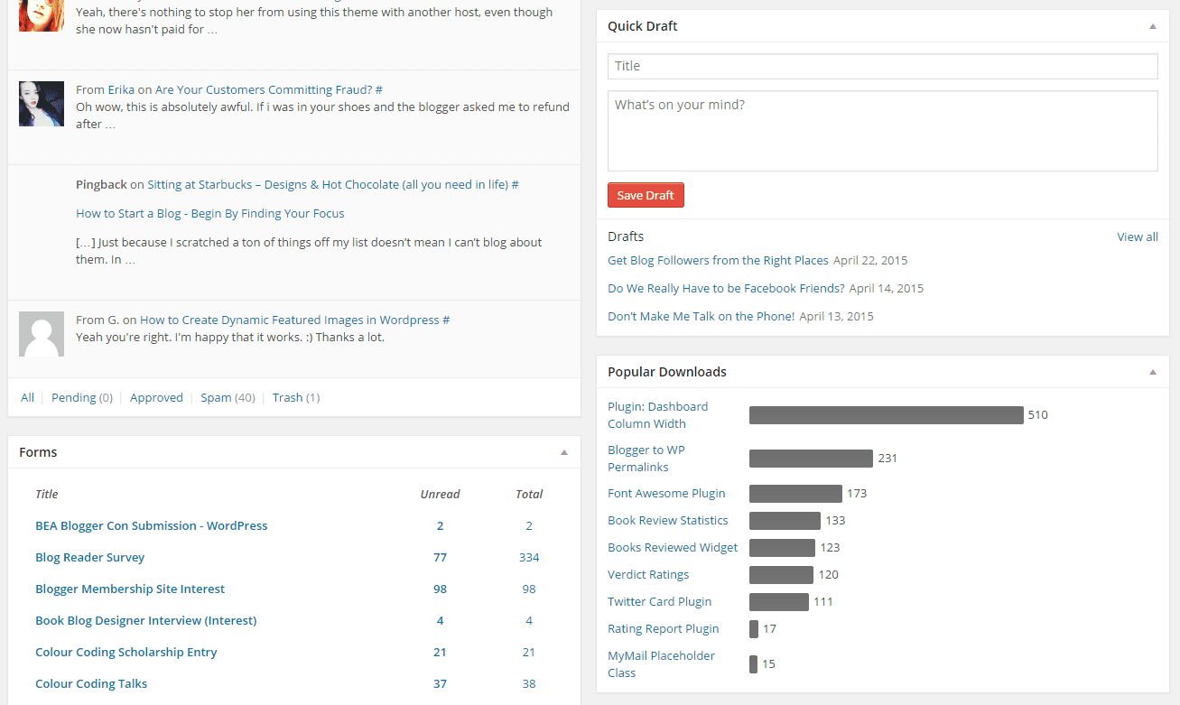Select Approved comments filter
Screen dimensions: 1180x705
156,397
